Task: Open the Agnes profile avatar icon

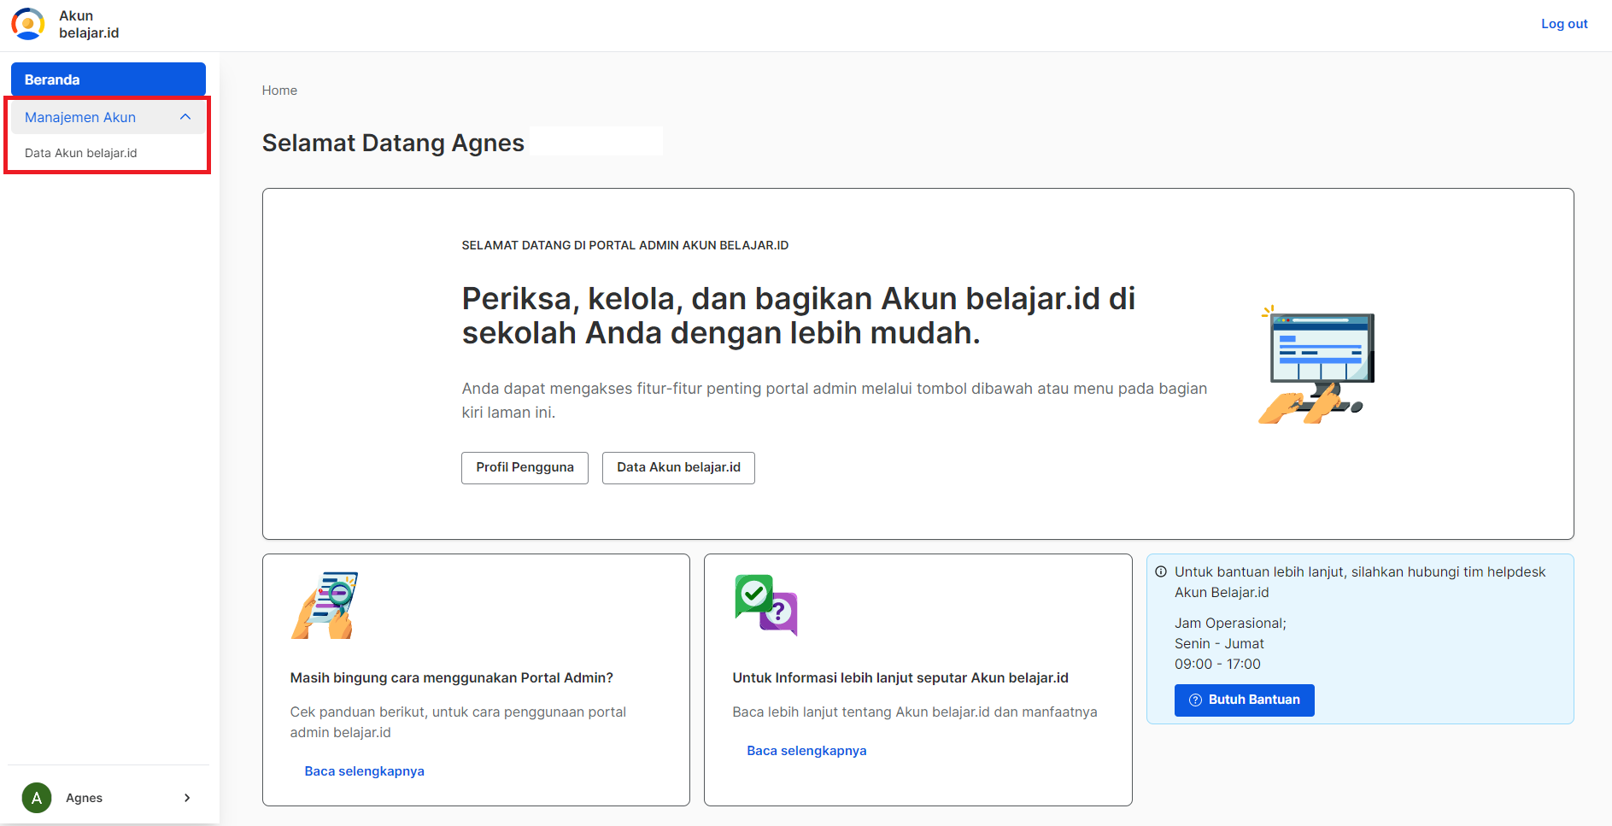Action: point(36,797)
